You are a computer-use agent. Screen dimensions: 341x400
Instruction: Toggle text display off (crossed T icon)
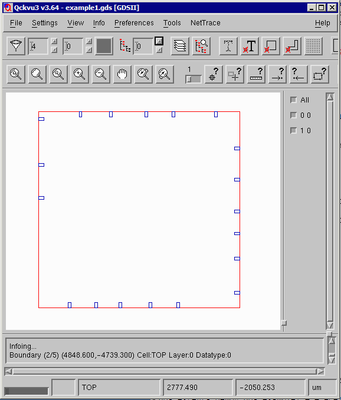(250, 46)
